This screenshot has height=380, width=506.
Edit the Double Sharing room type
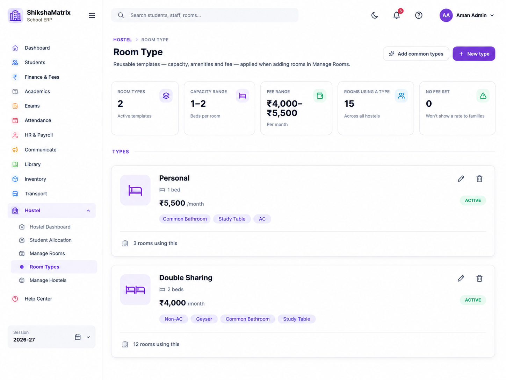pos(461,279)
